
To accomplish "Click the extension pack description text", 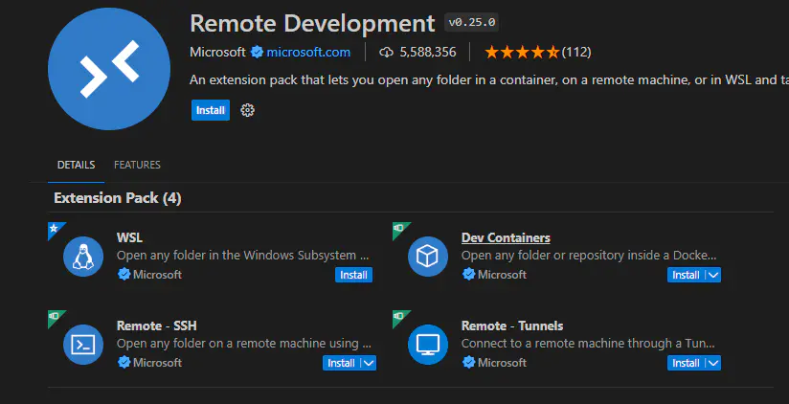I will [489, 80].
